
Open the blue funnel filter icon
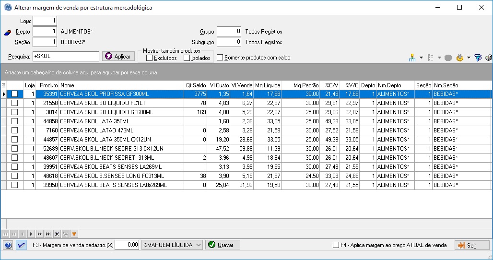click(x=478, y=58)
